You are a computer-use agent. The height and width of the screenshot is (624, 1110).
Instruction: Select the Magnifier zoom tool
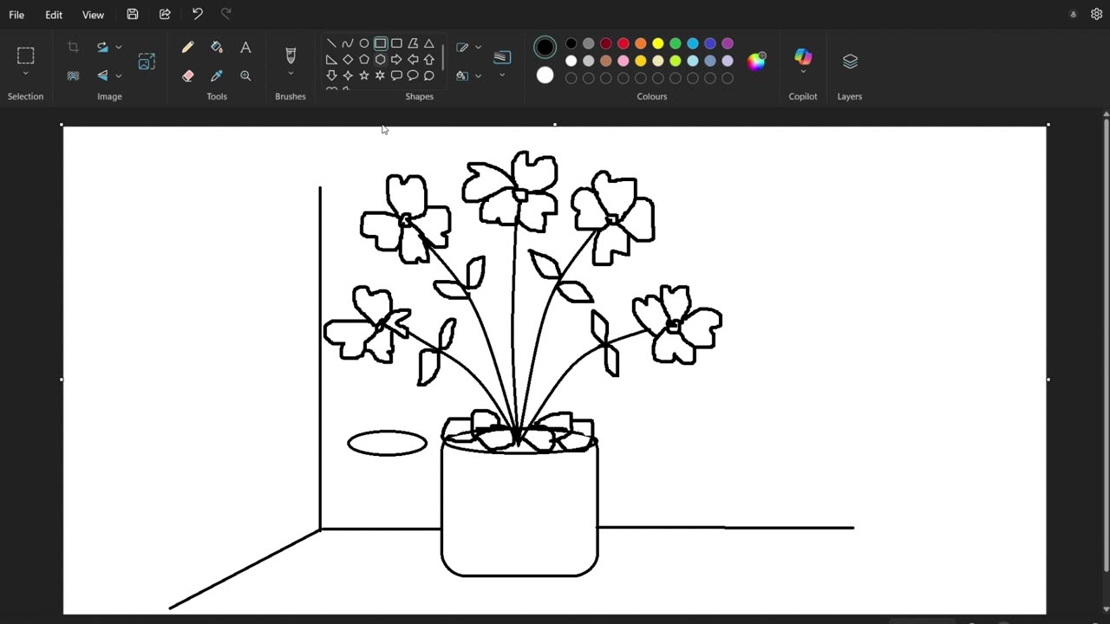click(x=245, y=76)
